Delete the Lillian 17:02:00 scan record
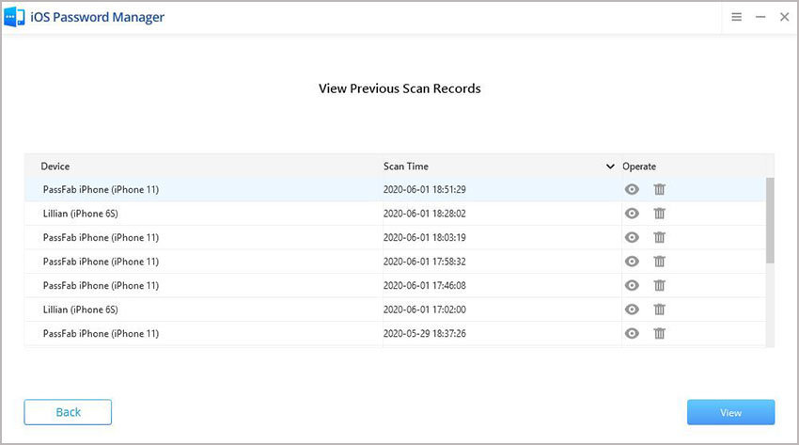The width and height of the screenshot is (799, 445). (659, 310)
